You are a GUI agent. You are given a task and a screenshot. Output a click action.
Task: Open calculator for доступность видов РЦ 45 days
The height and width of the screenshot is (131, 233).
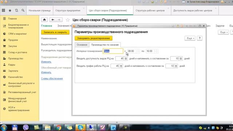pyautogui.click(x=126, y=59)
